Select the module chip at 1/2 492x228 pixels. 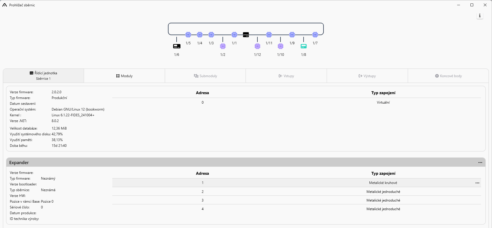(x=223, y=46)
